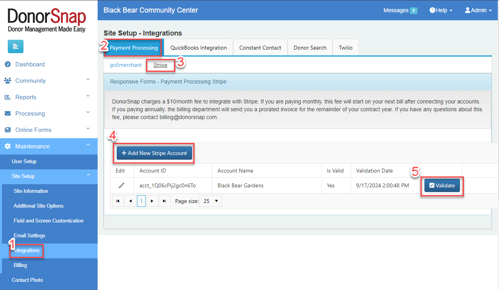
Task: Click the sidebar collapse hamburger button
Action: [x=16, y=46]
